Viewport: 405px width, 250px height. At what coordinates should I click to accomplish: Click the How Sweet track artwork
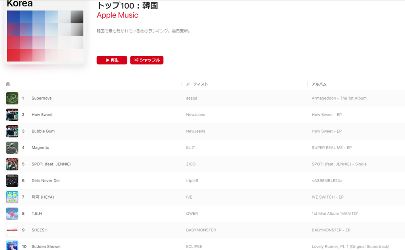[12, 115]
